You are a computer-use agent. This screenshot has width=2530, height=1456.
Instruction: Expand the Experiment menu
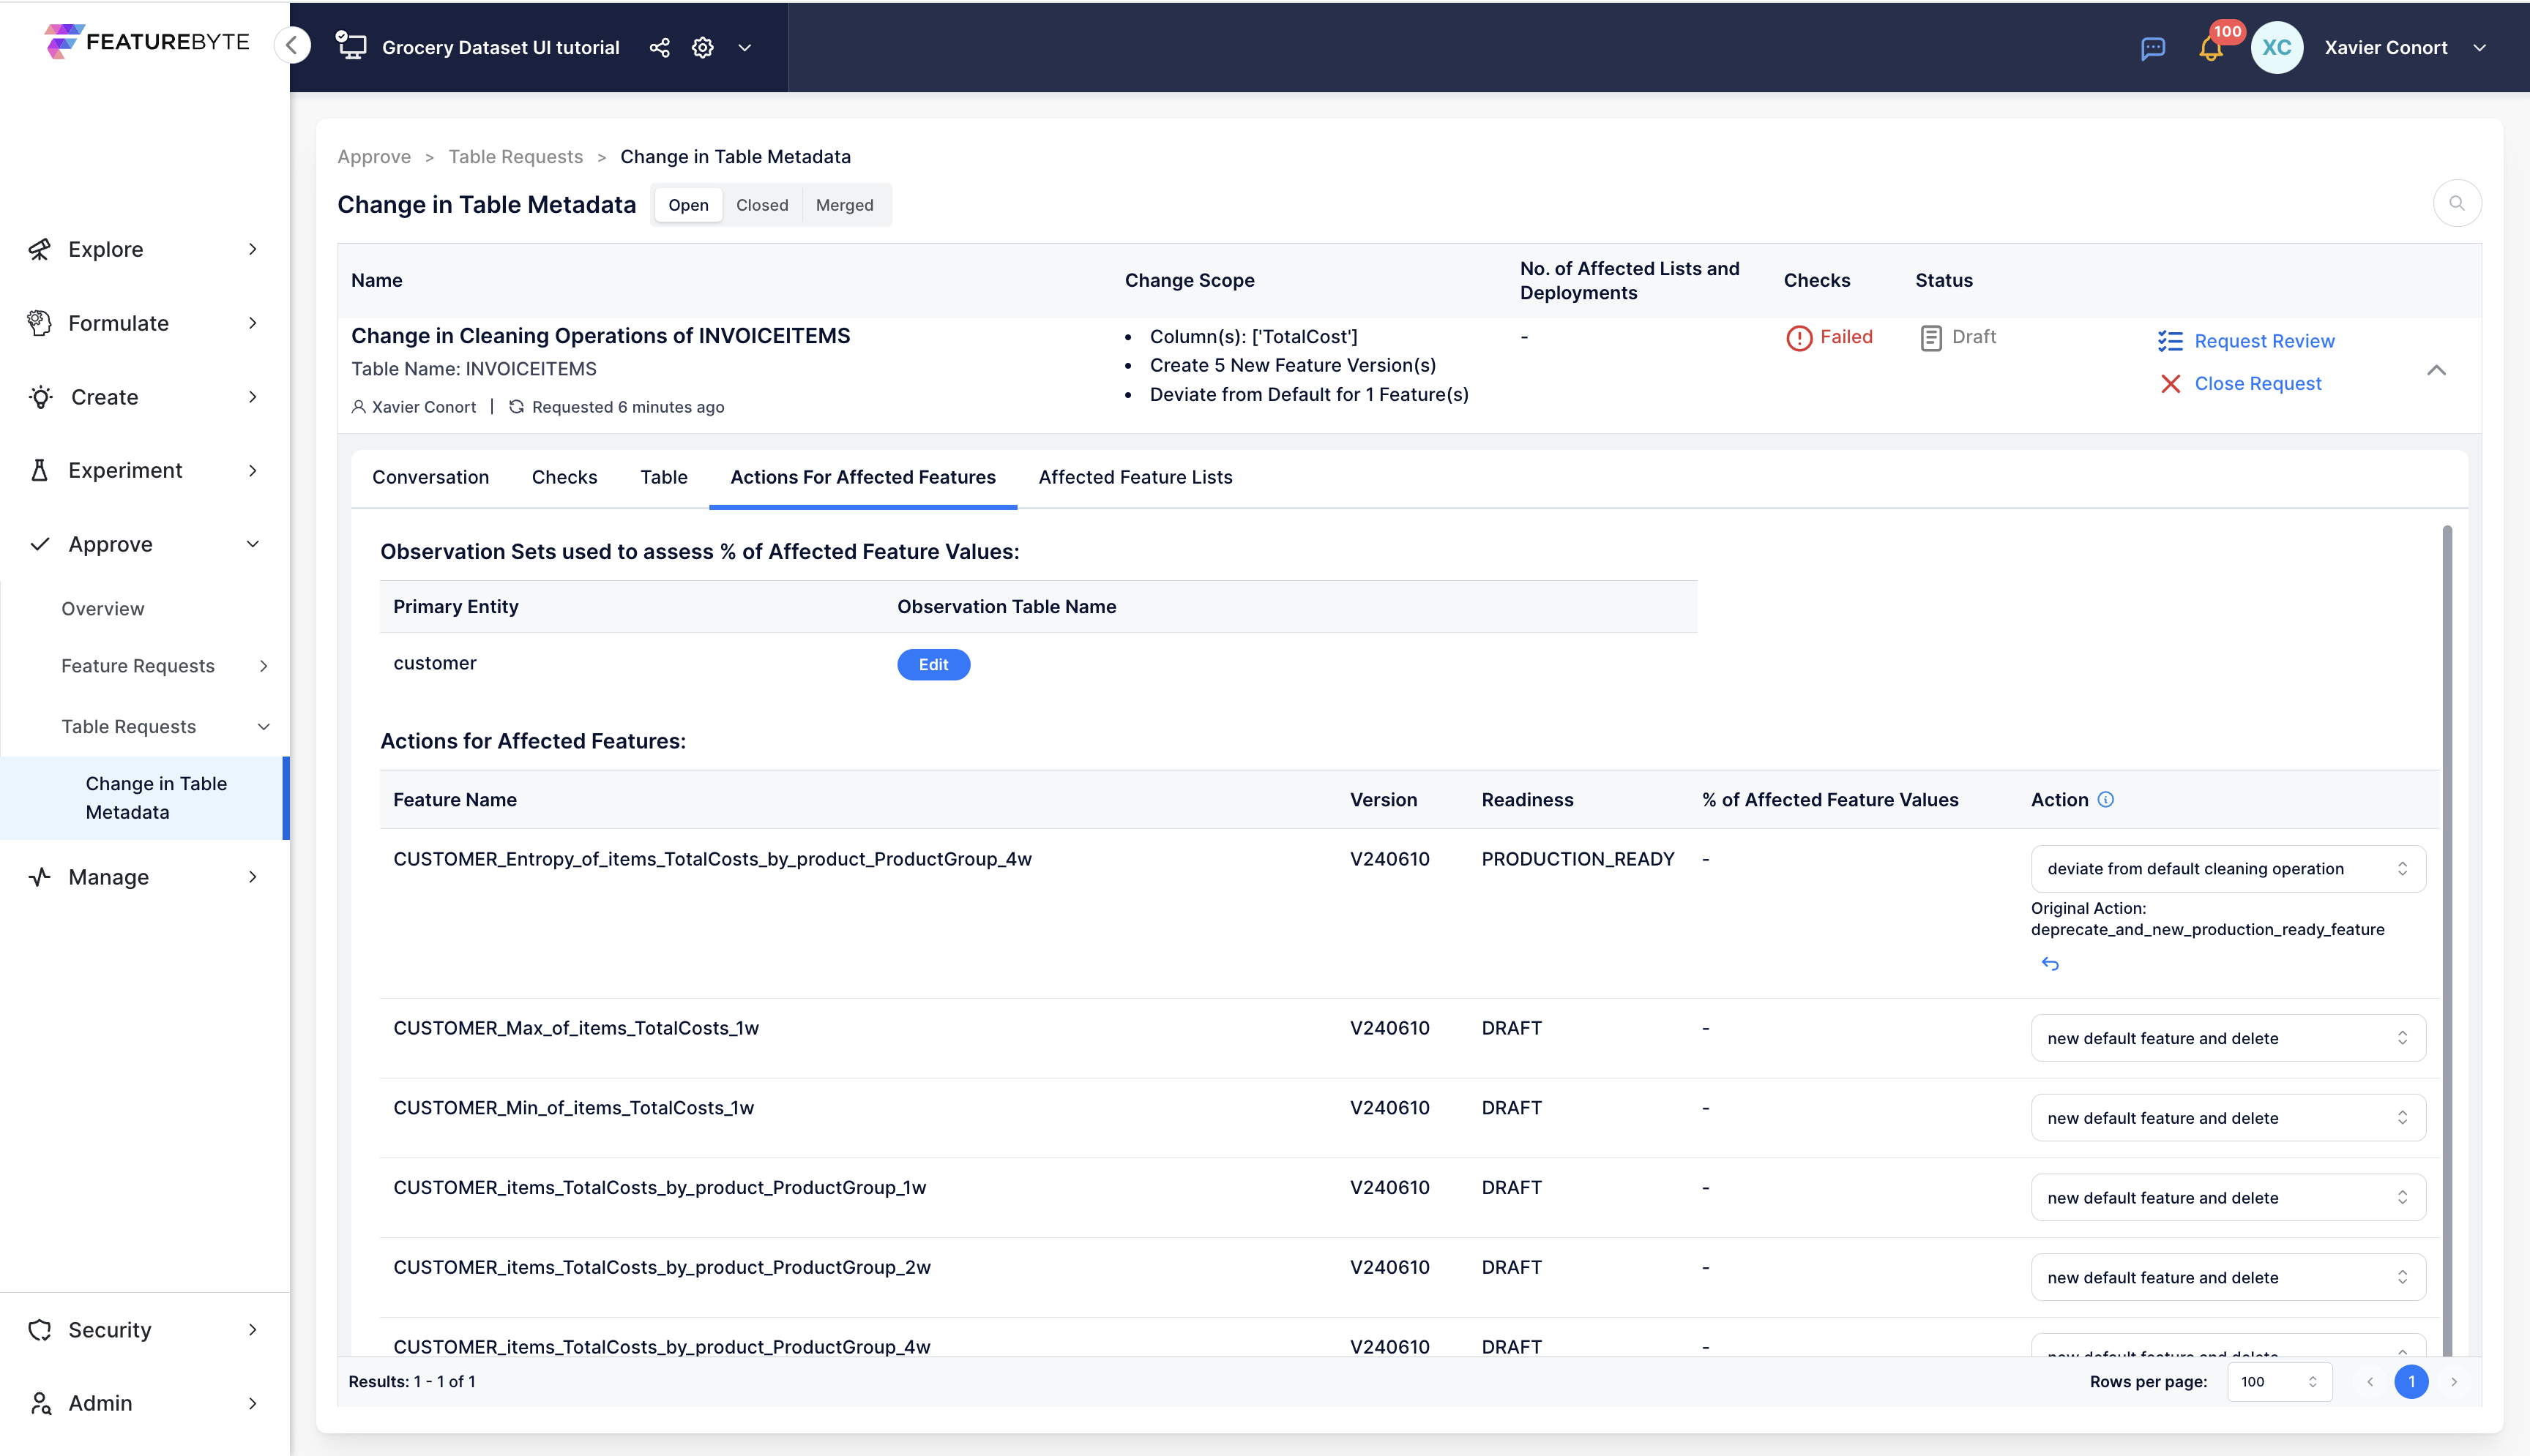pos(252,470)
